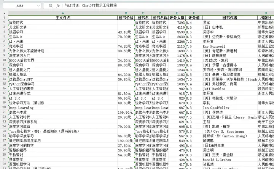Click the 评分值 header cell
Screen dimensions: 274x169
pyautogui.click(x=194, y=18)
